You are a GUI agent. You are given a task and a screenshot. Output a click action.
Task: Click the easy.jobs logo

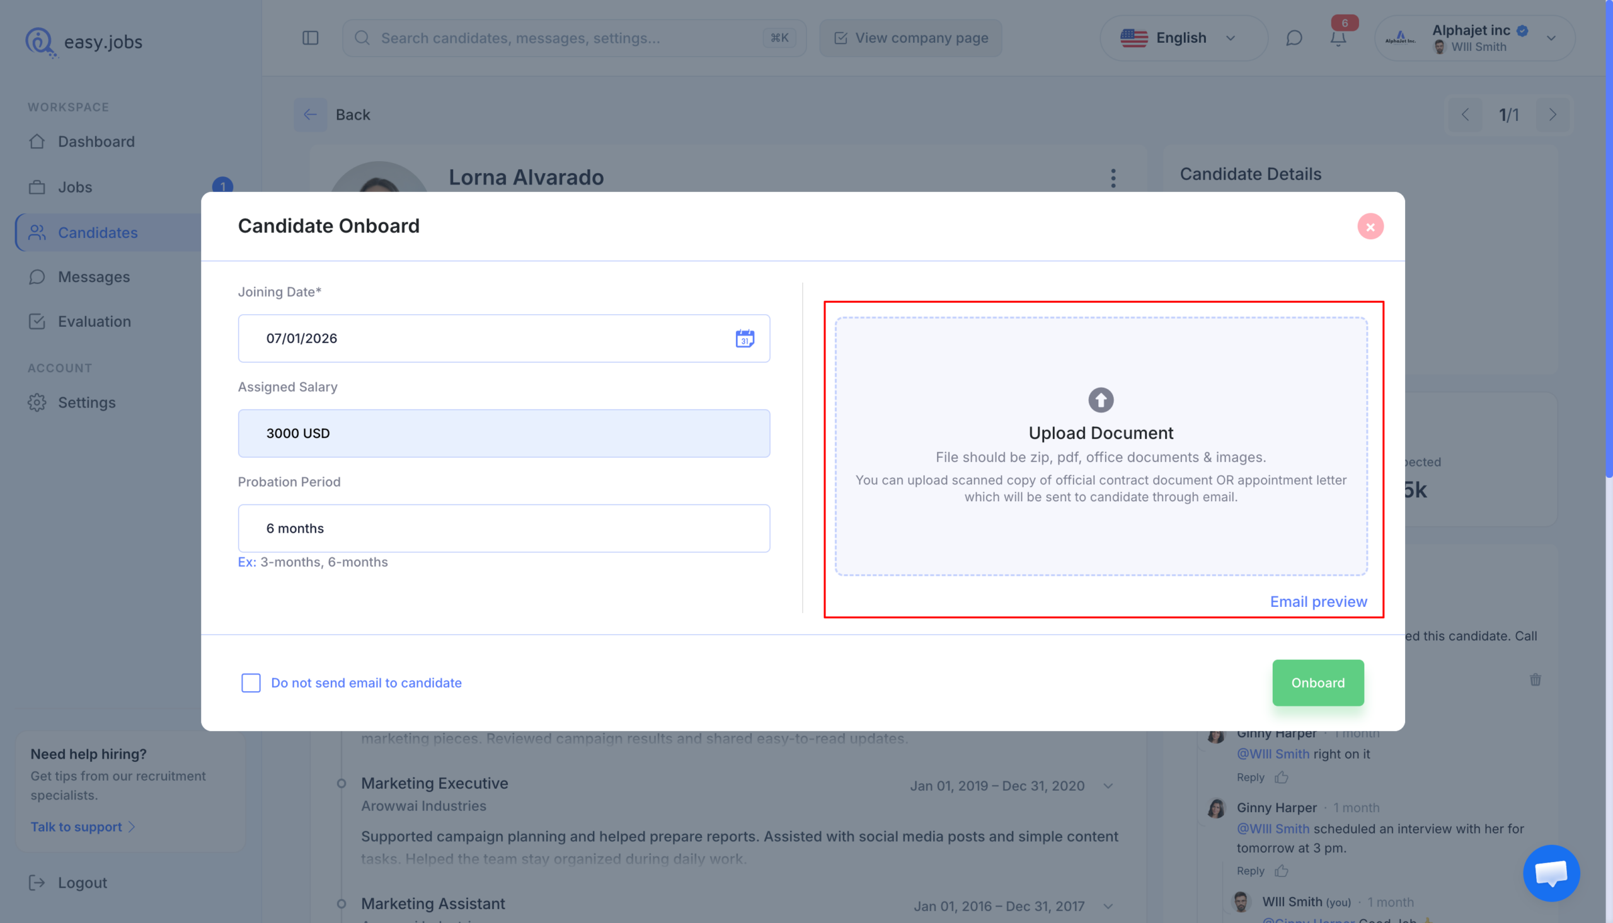click(84, 42)
